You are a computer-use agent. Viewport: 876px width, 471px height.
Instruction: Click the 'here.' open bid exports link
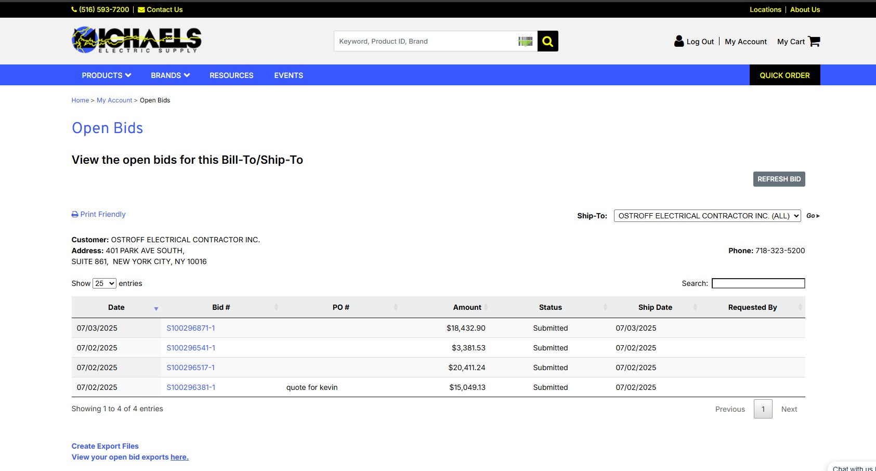coord(179,457)
